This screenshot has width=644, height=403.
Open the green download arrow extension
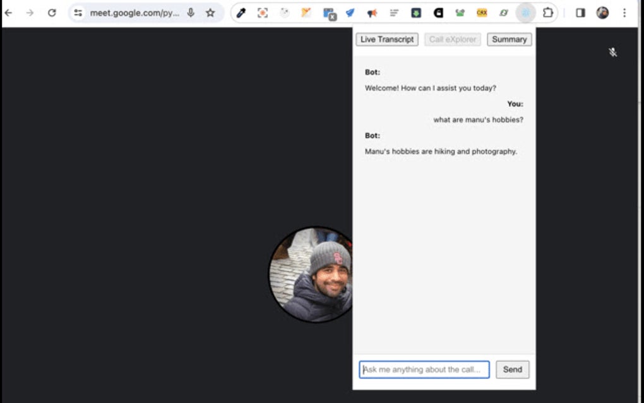click(416, 13)
